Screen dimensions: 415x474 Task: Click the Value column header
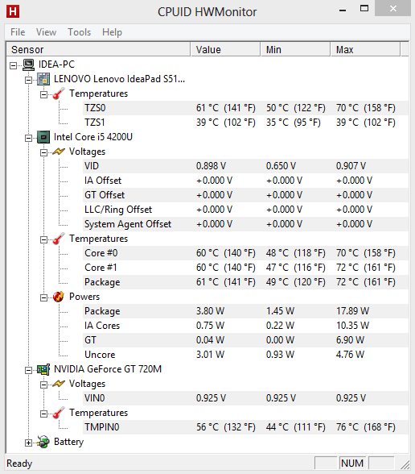[225, 50]
